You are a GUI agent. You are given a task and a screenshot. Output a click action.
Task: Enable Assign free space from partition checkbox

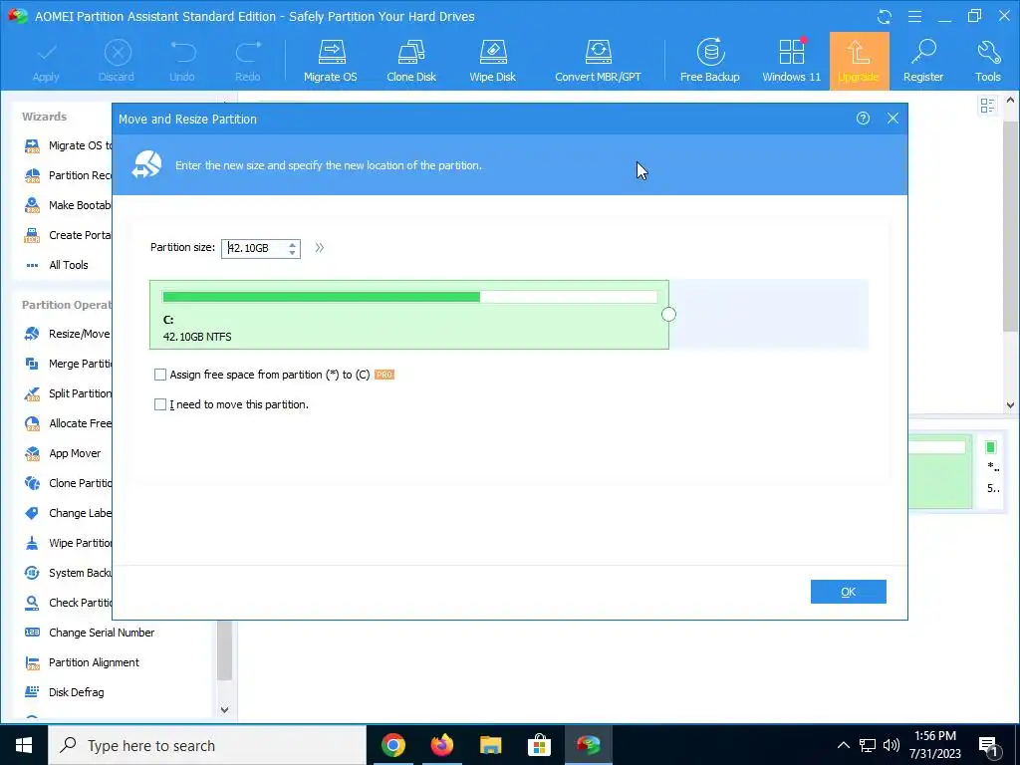[x=160, y=375]
